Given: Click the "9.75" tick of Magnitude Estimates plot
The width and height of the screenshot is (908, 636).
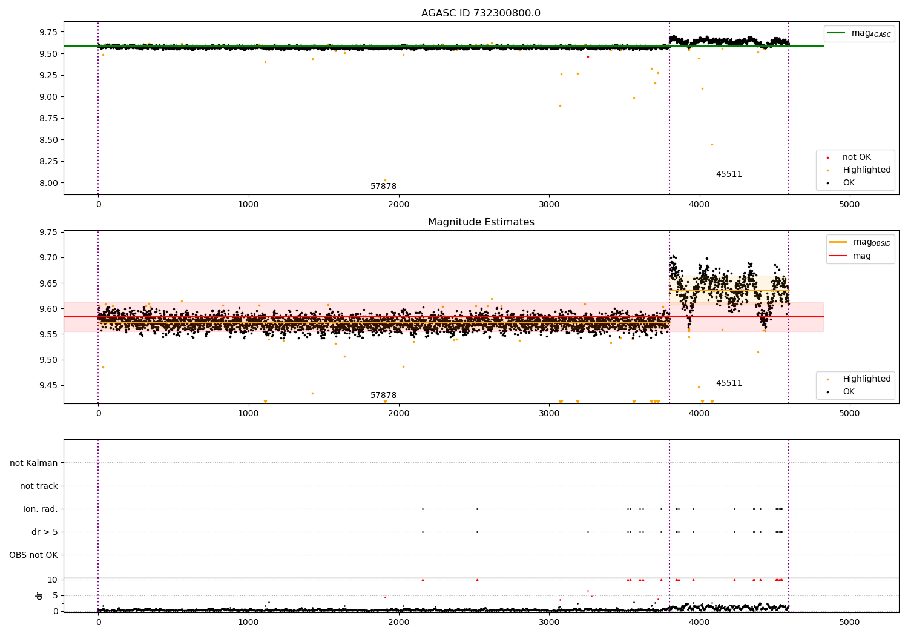Looking at the screenshot, I should [x=50, y=233].
